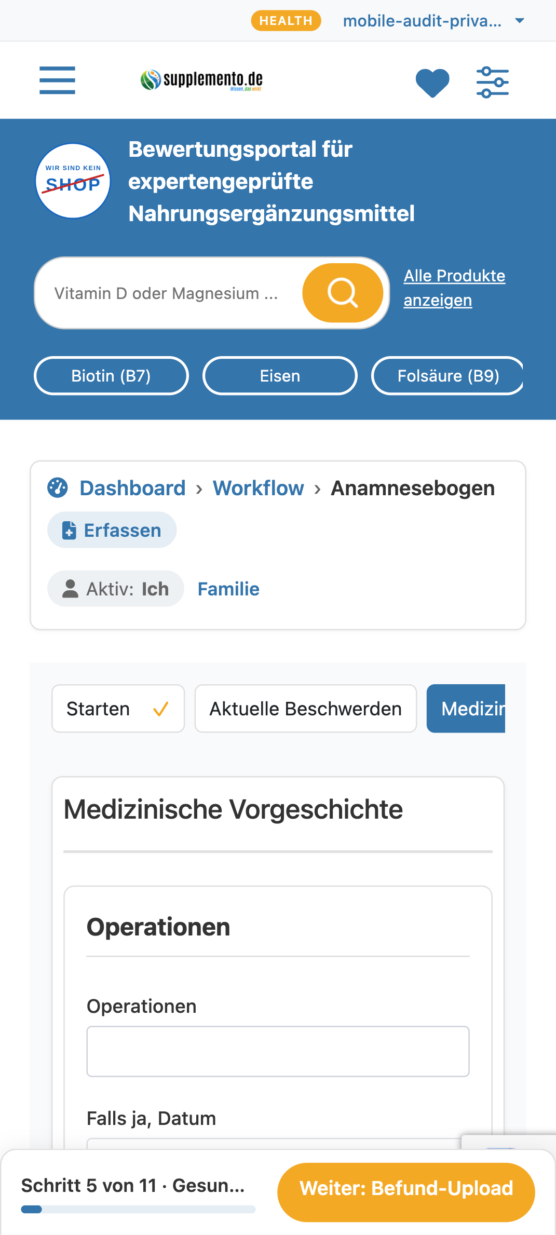This screenshot has height=1235, width=556.
Task: Expand the mobile-audit-priva… dropdown arrow
Action: tap(520, 21)
